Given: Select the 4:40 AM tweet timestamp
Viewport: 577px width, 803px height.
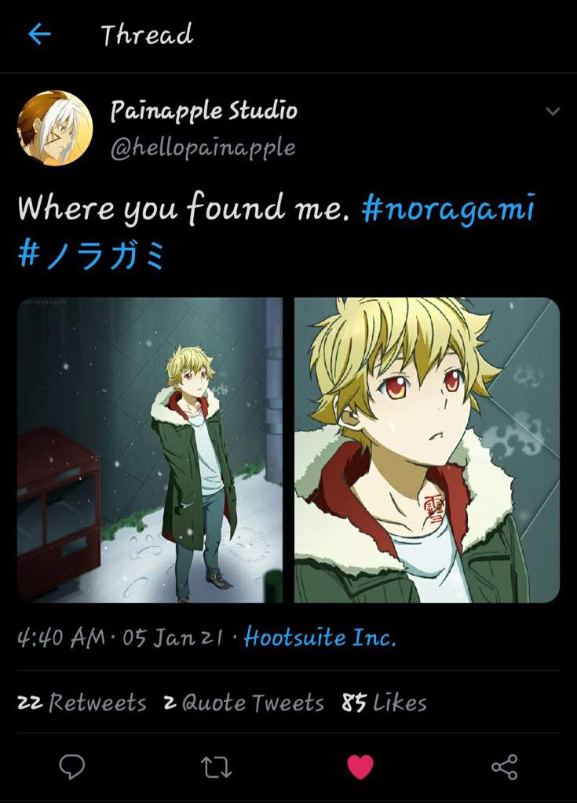Looking at the screenshot, I should click(61, 638).
